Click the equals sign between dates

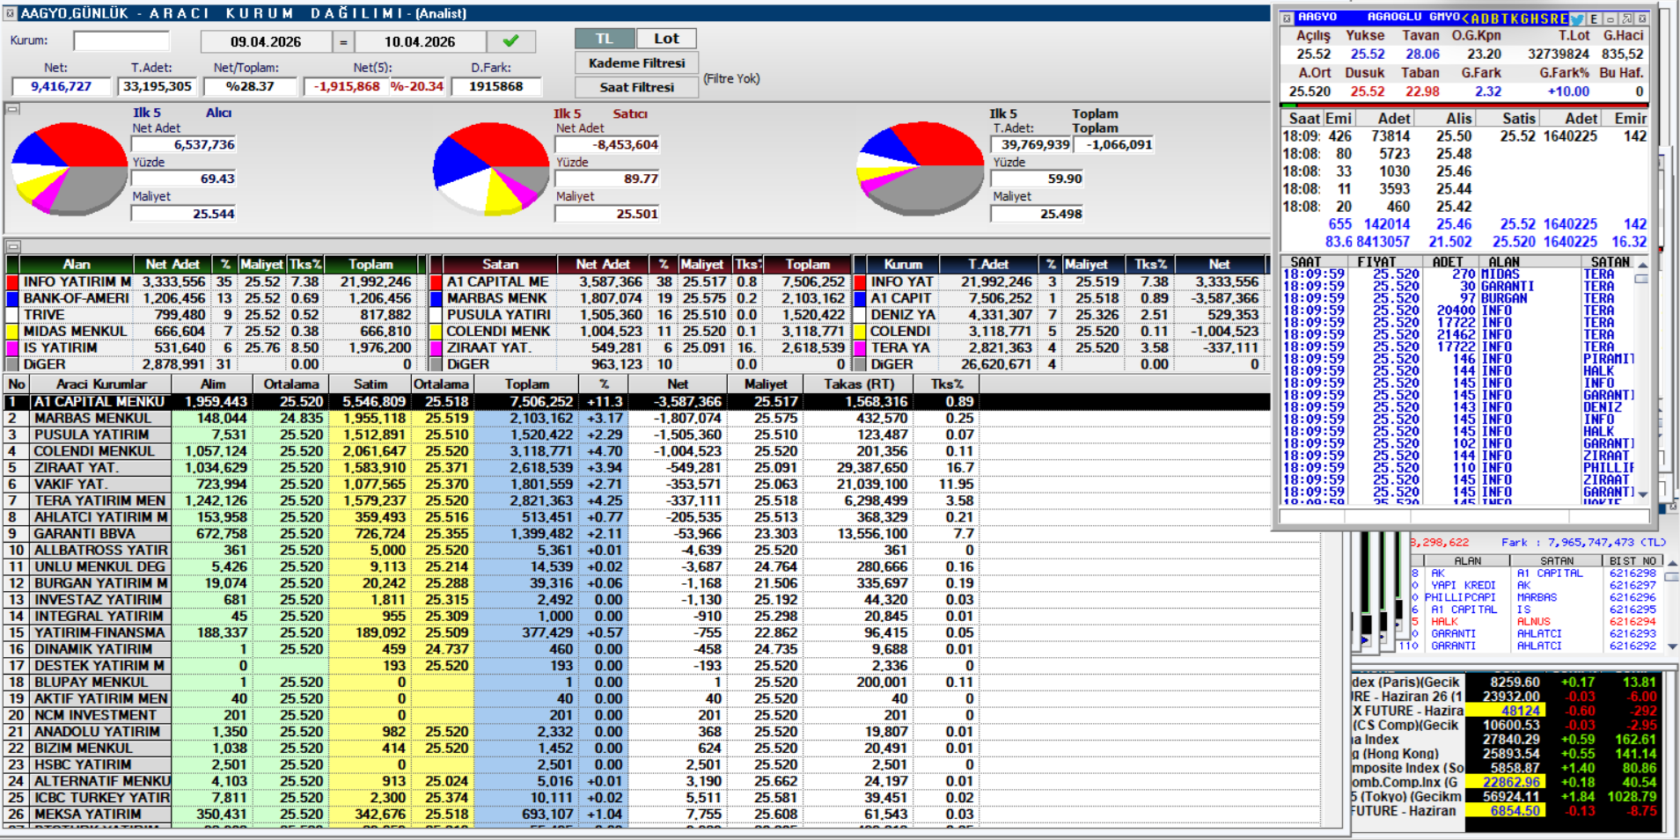pos(343,41)
